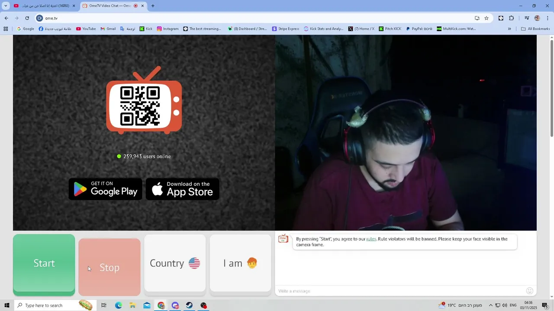
Task: Open the Stripe Express bookmark
Action: click(286, 29)
